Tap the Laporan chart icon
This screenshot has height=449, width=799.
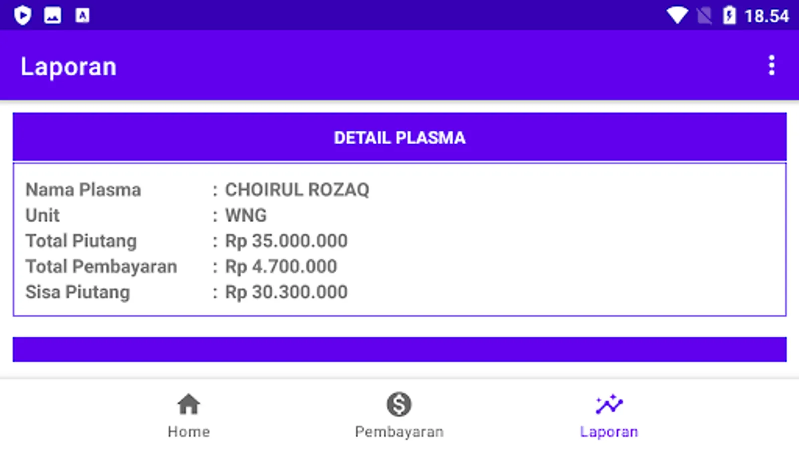tap(609, 404)
